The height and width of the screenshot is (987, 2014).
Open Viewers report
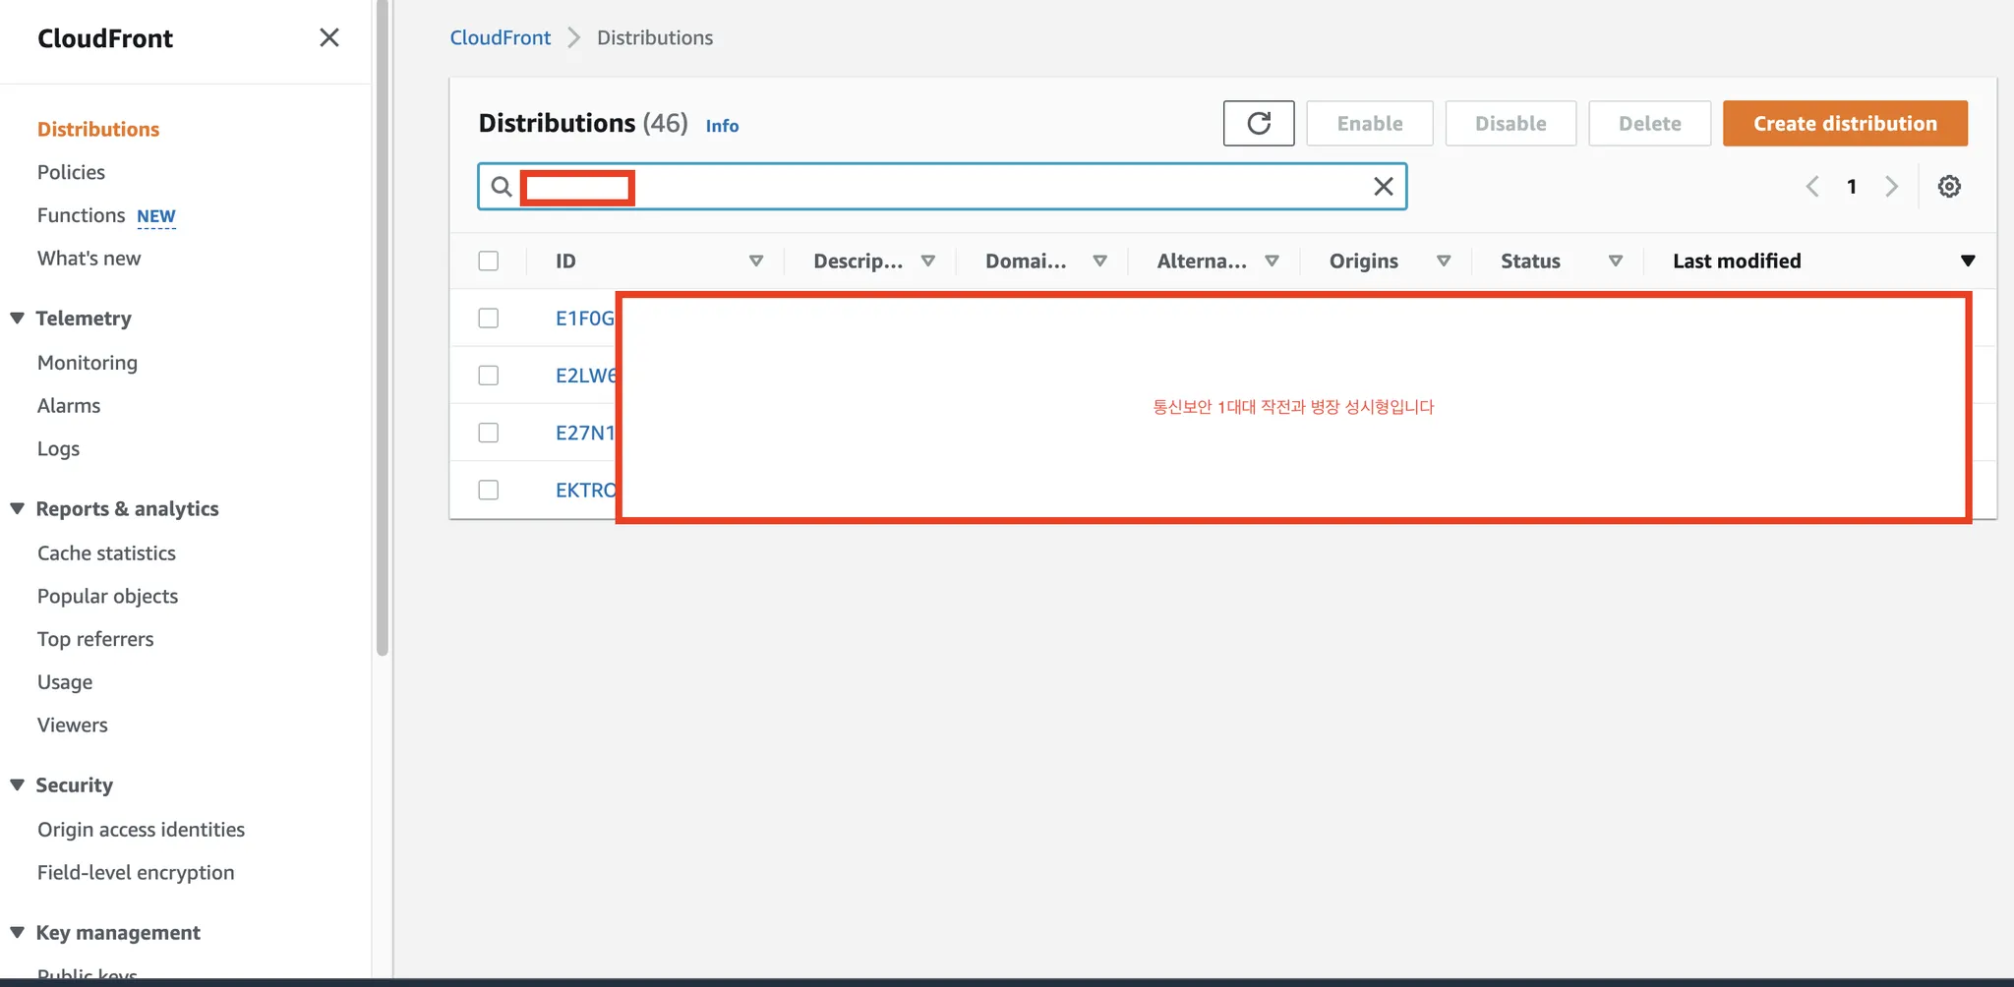[x=73, y=725]
